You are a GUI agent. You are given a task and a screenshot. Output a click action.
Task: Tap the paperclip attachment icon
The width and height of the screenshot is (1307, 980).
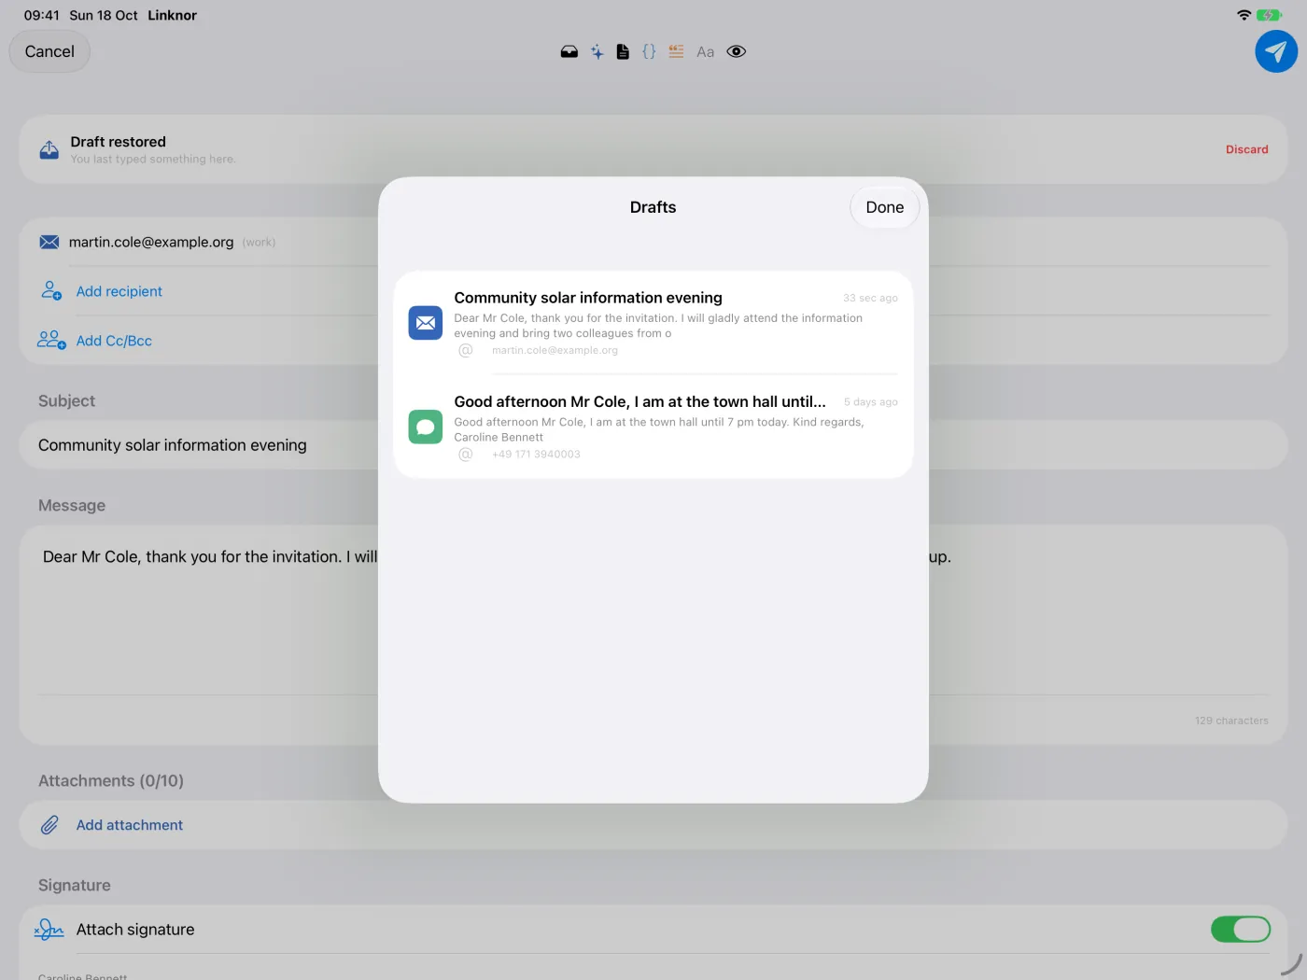pyautogui.click(x=49, y=825)
